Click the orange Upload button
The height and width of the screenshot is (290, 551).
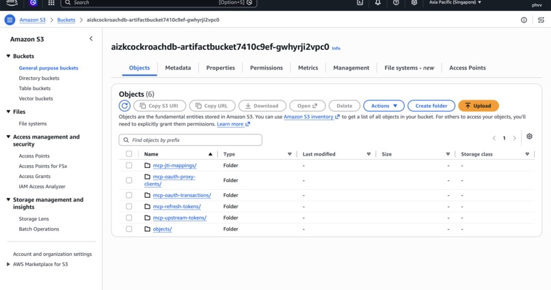click(479, 106)
